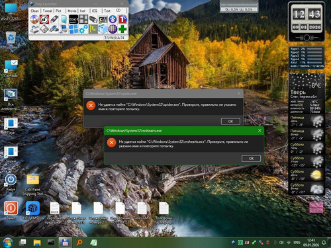Open the purple grid globe icon
Viewport: 331px width, 248px height.
(x=113, y=29)
